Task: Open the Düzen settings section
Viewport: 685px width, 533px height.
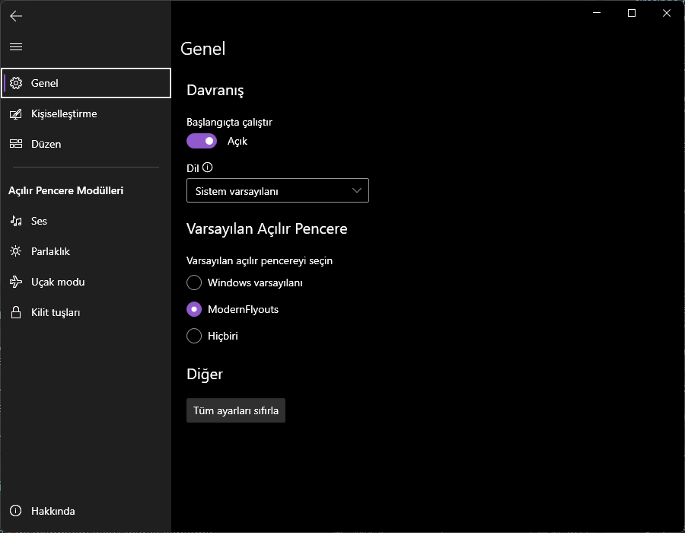Action: tap(46, 144)
